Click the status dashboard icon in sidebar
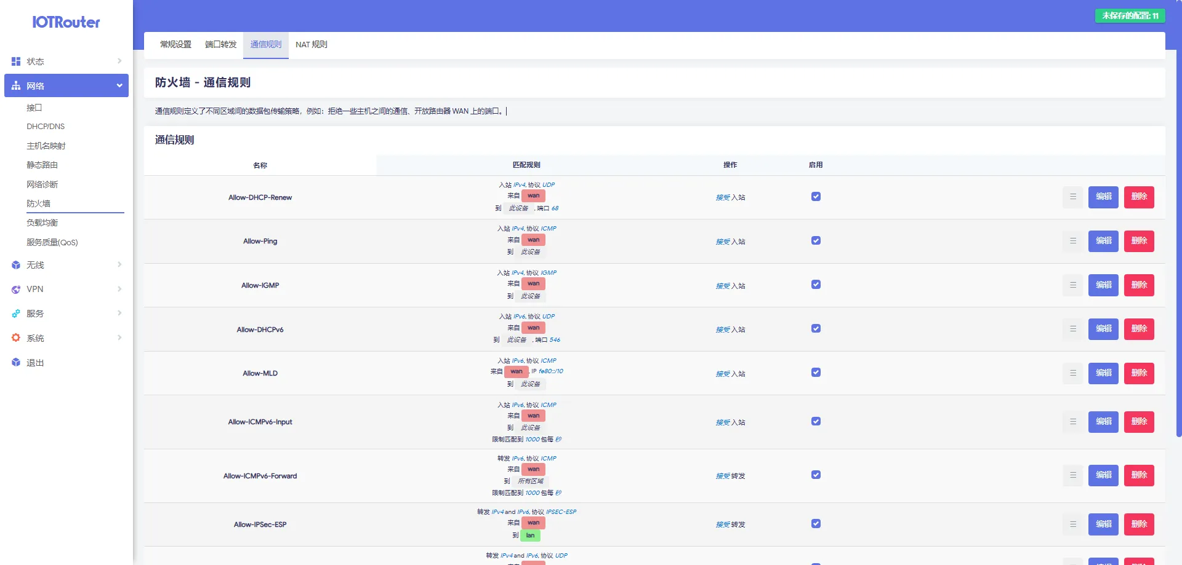Image resolution: width=1182 pixels, height=565 pixels. [16, 61]
